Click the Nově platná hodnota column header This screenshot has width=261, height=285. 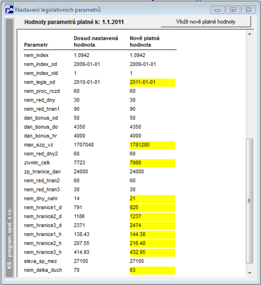pos(145,41)
